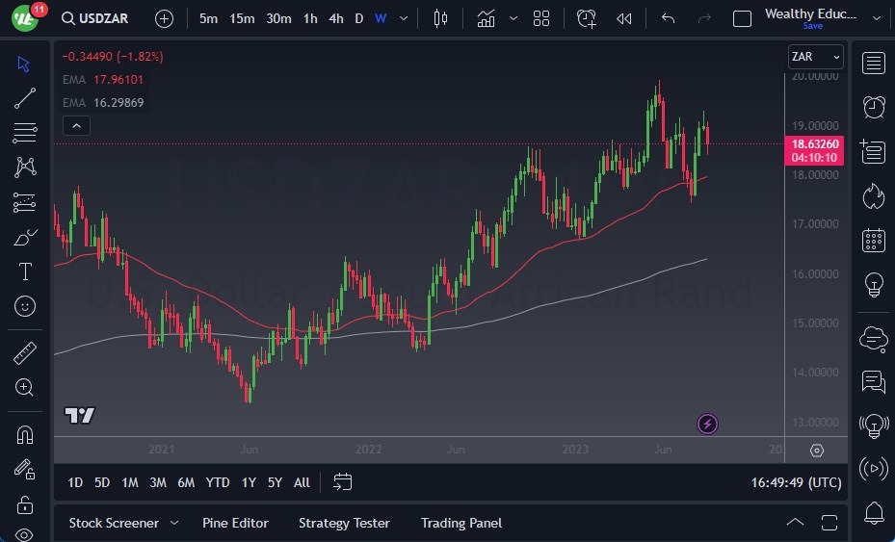Open the watchlist panel icon
Viewport: 895px width, 542px height.
pyautogui.click(x=874, y=64)
